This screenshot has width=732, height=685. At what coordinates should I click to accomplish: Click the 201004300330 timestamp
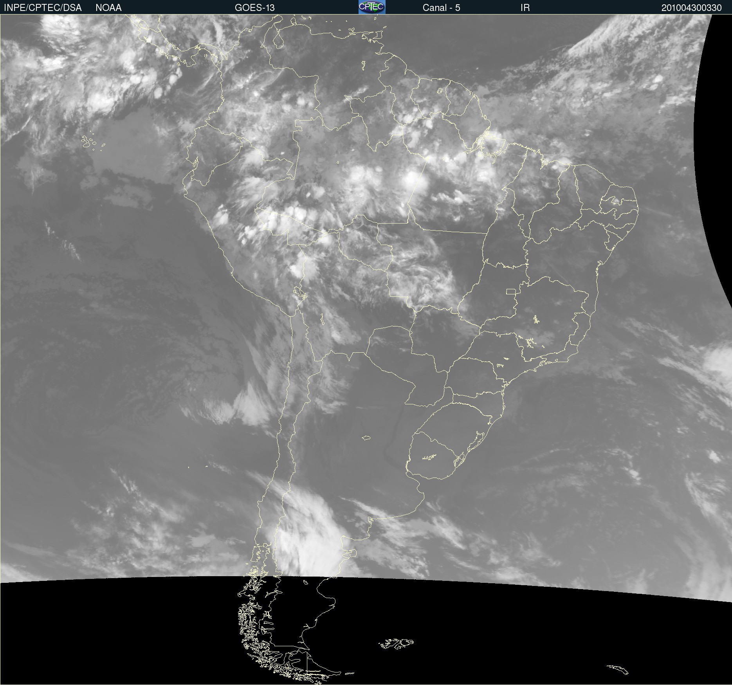coord(691,8)
